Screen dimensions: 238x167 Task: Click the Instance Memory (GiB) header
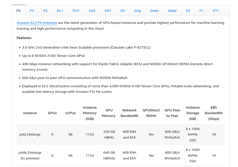tap(90, 113)
